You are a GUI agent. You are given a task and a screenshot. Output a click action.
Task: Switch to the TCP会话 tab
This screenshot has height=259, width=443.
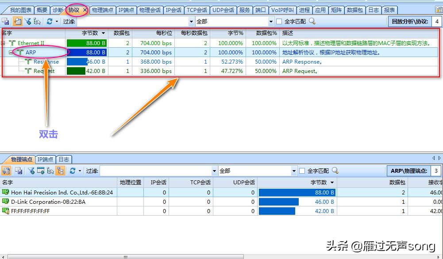196,9
